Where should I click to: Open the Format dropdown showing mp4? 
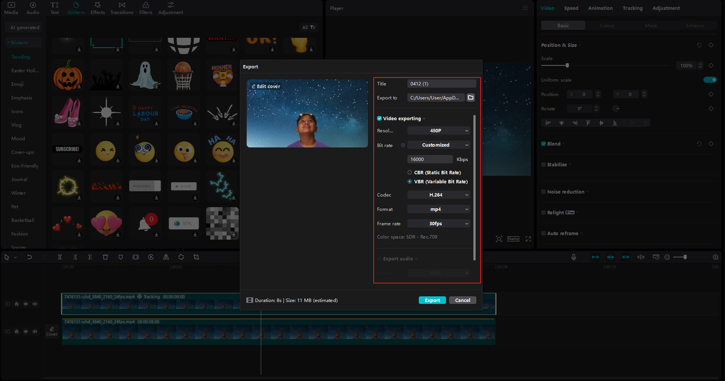click(x=438, y=209)
